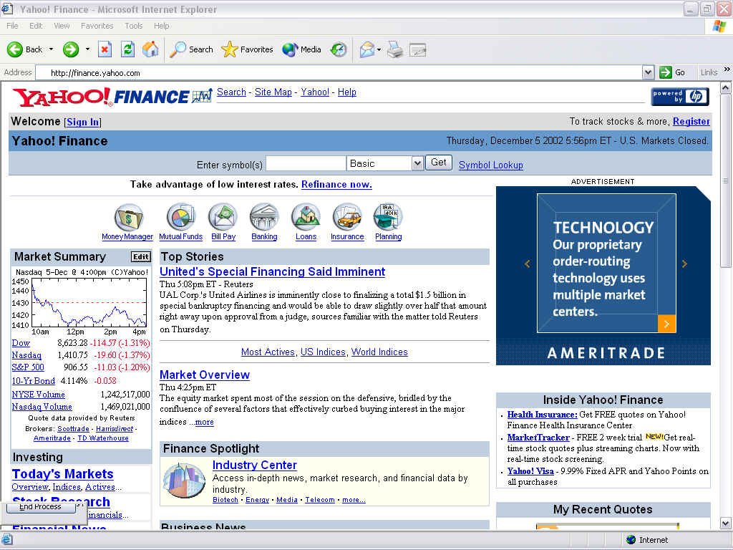733x550 pixels.
Task: Show next Ameritrade ad slide
Action: click(684, 264)
